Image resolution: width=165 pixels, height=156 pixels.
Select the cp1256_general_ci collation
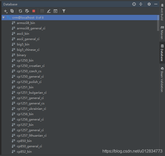tap(30, 119)
